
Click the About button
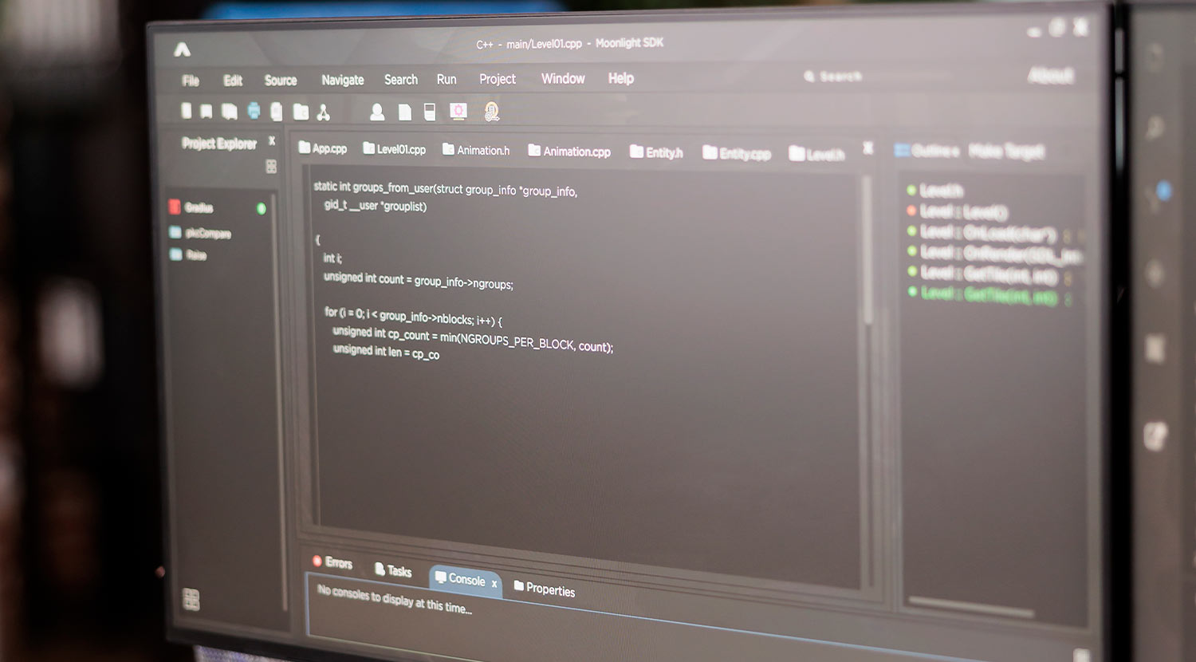[1050, 76]
